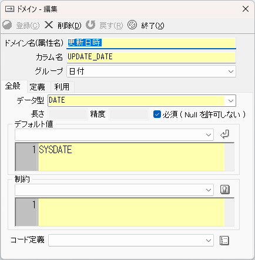
Task: Close the ドメイン - 編集 window
Action: (246, 9)
